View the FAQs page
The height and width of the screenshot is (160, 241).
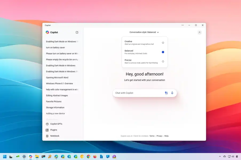(166, 136)
